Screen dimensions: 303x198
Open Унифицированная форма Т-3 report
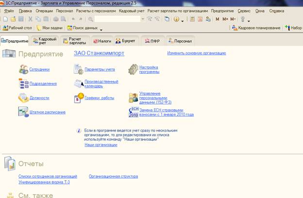click(44, 182)
